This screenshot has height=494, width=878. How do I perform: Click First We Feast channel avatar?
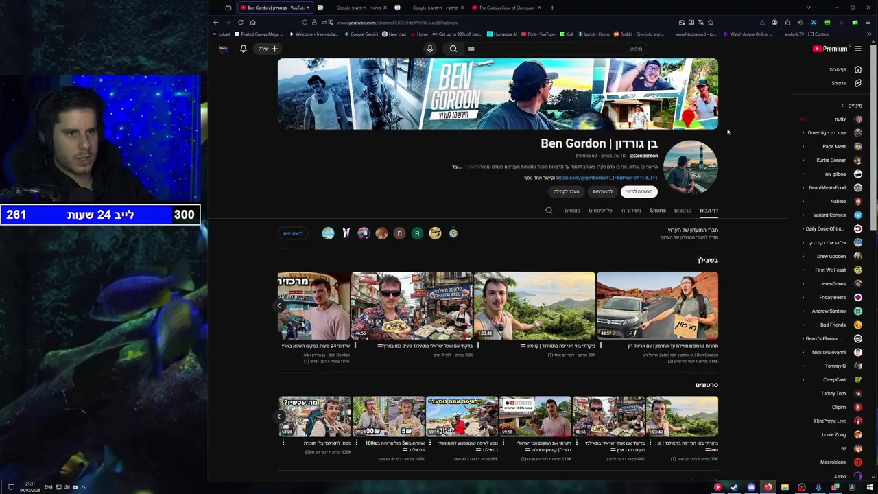[x=858, y=270]
